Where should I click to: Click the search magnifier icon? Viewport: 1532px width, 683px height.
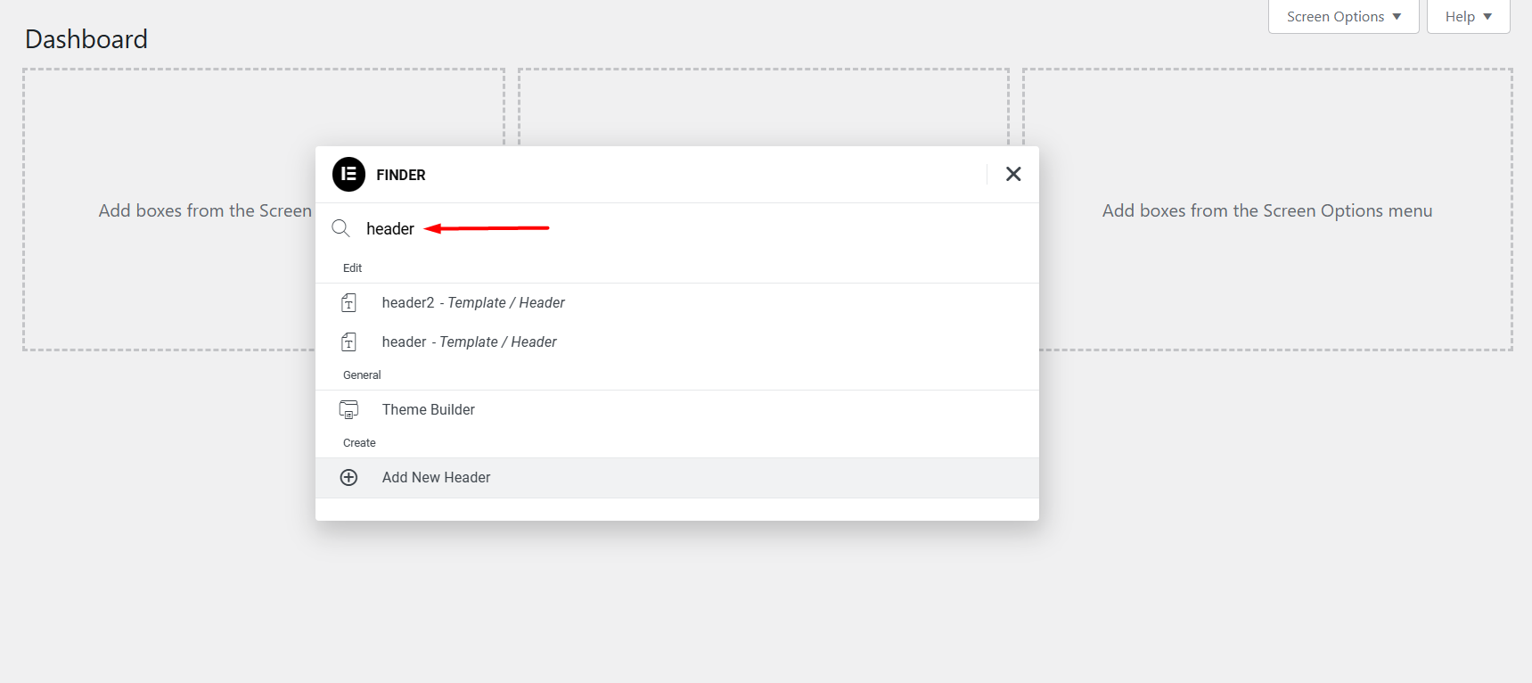tap(340, 228)
